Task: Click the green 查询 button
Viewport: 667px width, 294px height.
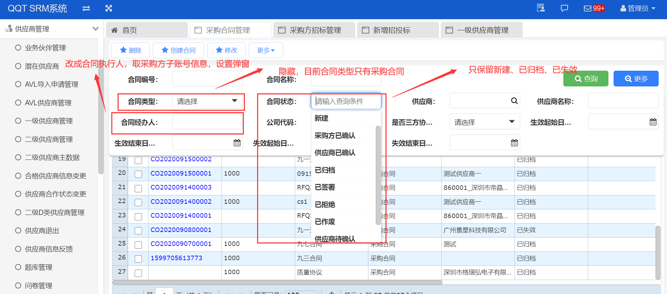Action: tap(586, 79)
